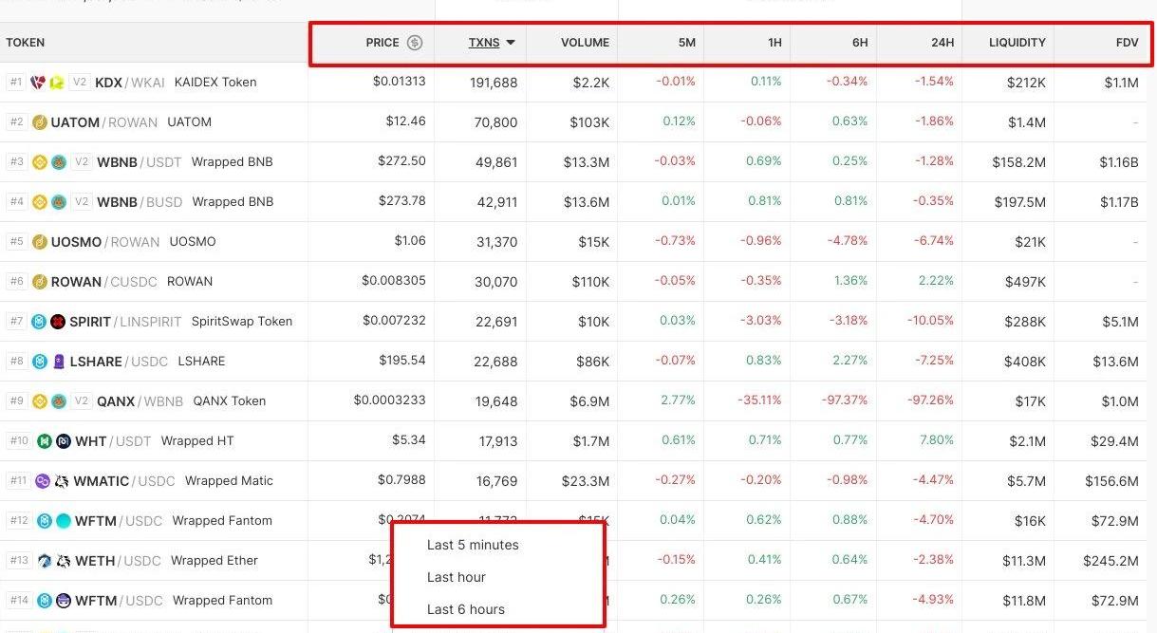Click the KDX token heart logo icon
Image resolution: width=1157 pixels, height=633 pixels.
click(39, 83)
